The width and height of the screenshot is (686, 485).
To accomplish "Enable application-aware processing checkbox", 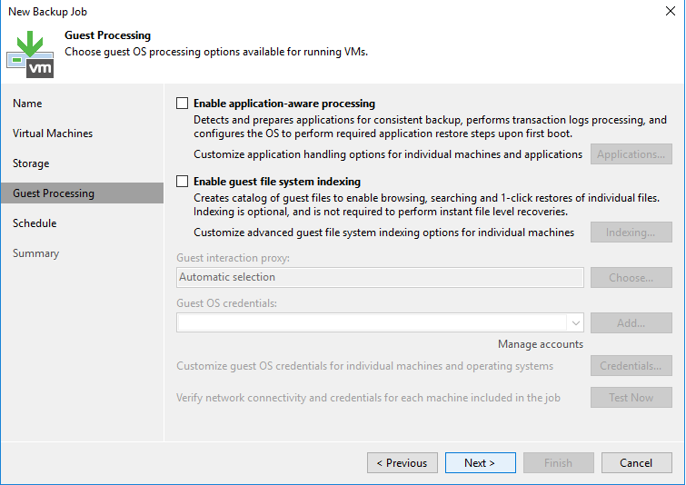I will (182, 104).
